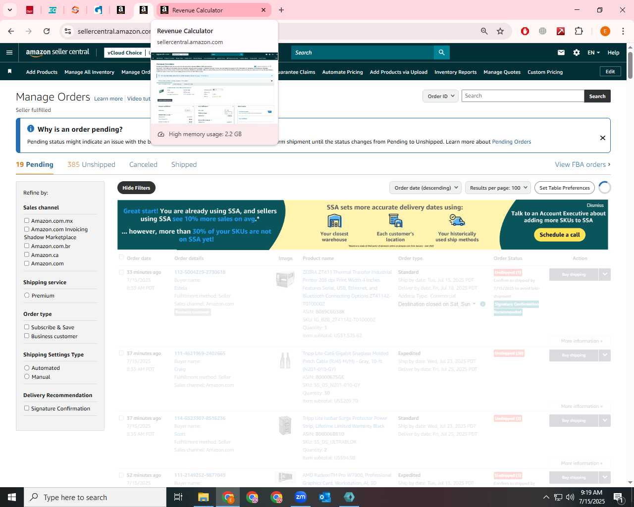Expand Buy shipping dropdown for Isobar Surge order
The width and height of the screenshot is (634, 507).
pyautogui.click(x=604, y=420)
